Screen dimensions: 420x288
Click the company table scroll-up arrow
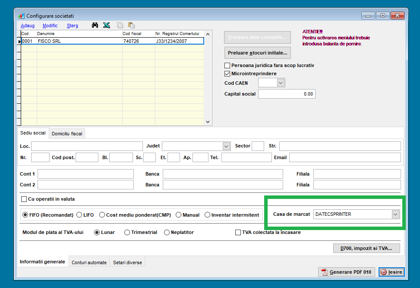(208, 34)
